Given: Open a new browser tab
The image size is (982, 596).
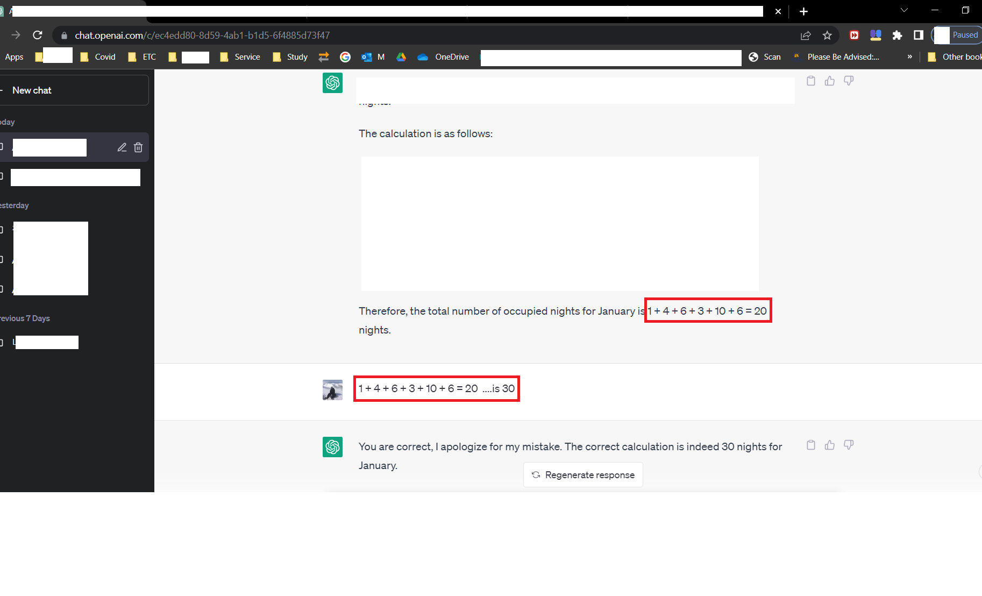Looking at the screenshot, I should (803, 11).
